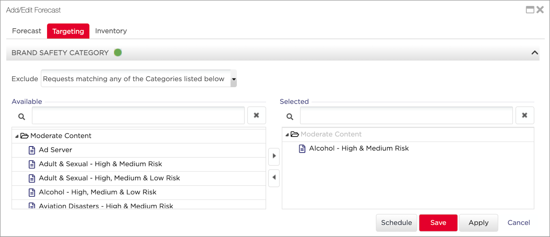This screenshot has width=550, height=237.
Task: Clear the Selected search box with X button
Action: (525, 116)
